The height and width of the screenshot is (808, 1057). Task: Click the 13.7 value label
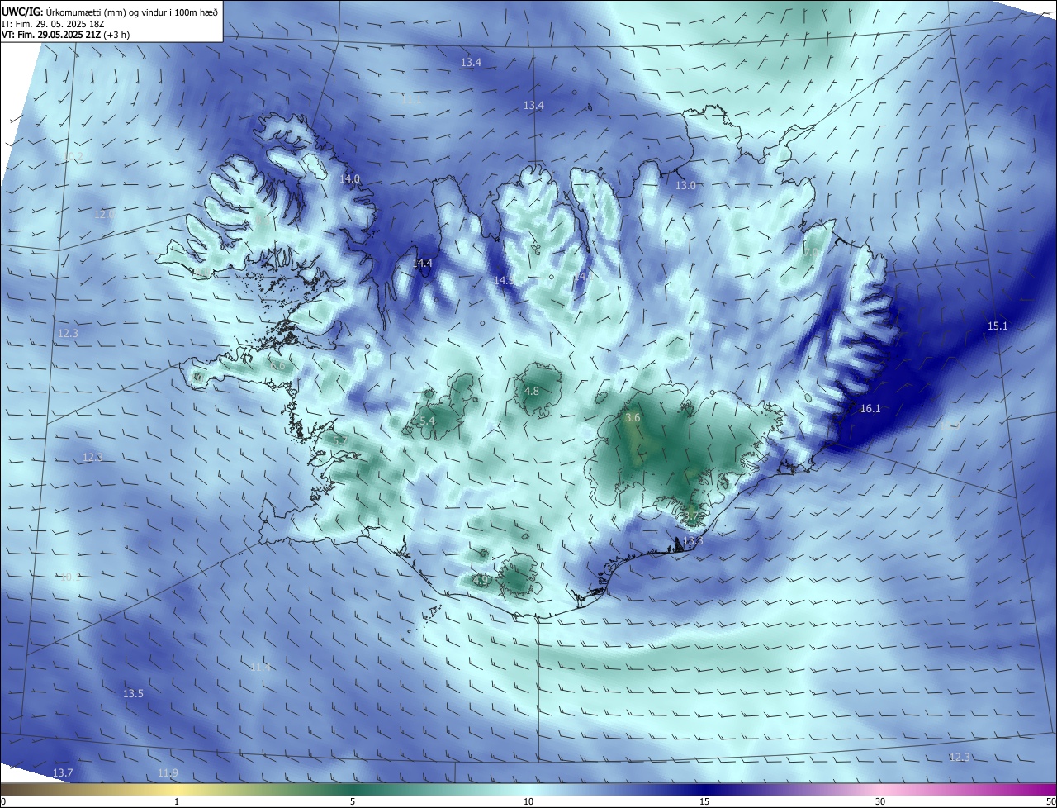63,772
